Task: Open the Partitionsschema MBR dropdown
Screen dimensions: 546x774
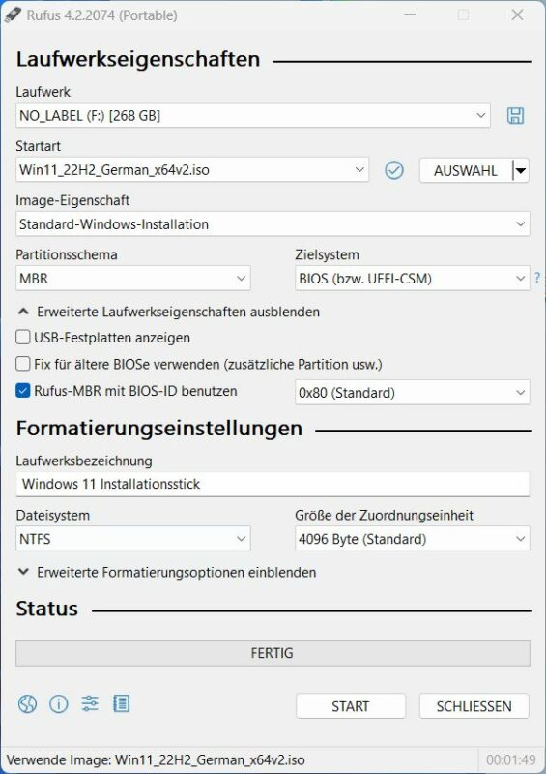Action: point(133,279)
